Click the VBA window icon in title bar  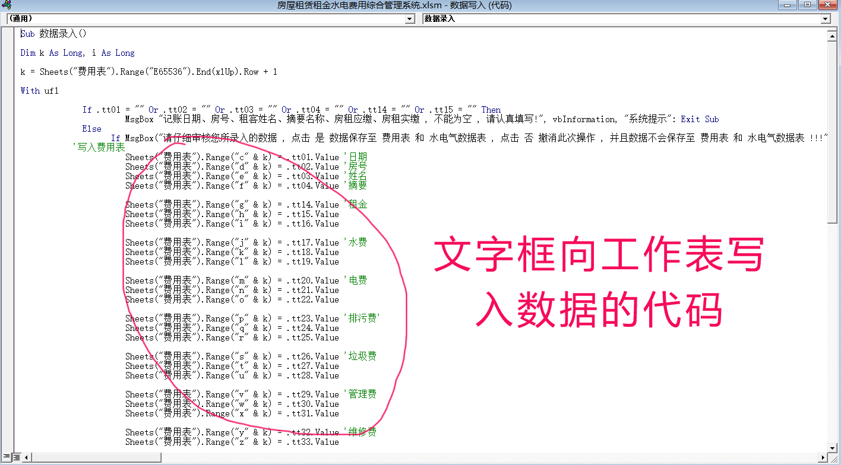[7, 5]
